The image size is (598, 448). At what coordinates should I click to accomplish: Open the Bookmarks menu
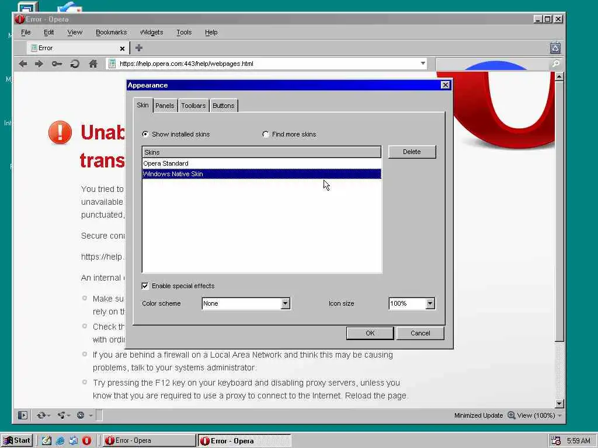[112, 33]
